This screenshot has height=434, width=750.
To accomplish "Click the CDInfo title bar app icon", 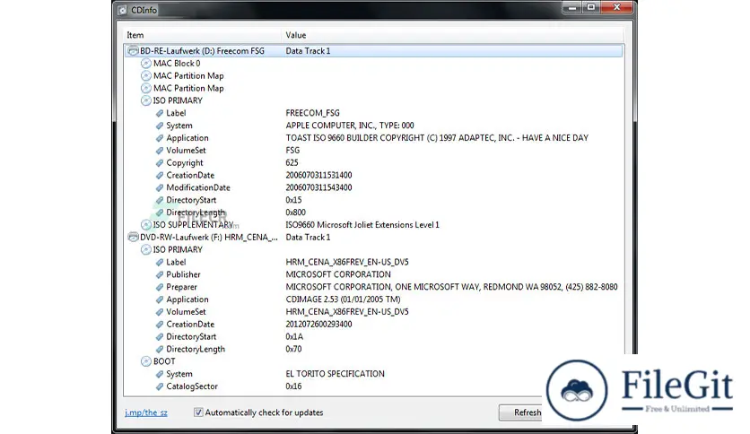I will (x=122, y=10).
